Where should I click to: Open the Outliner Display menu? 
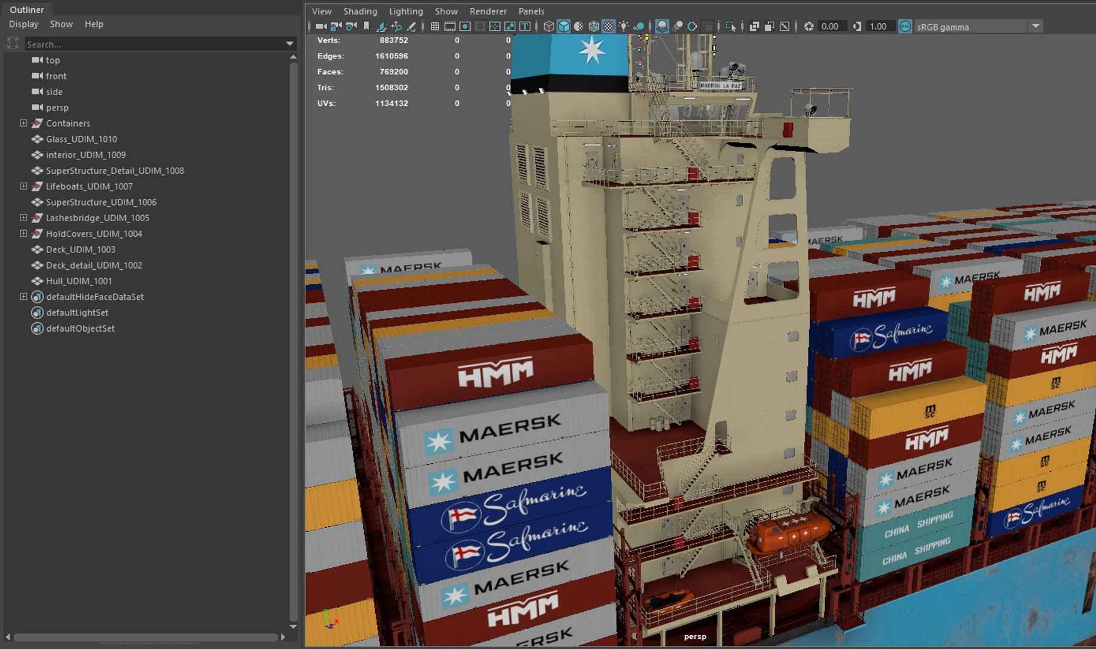point(23,24)
